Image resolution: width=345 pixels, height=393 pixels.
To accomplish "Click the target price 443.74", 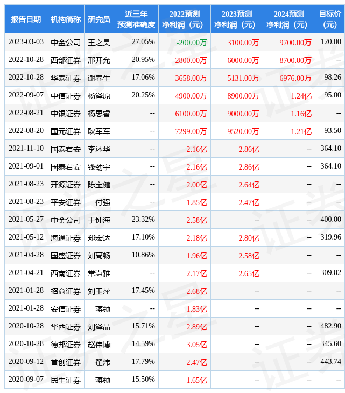I will coord(330,362).
